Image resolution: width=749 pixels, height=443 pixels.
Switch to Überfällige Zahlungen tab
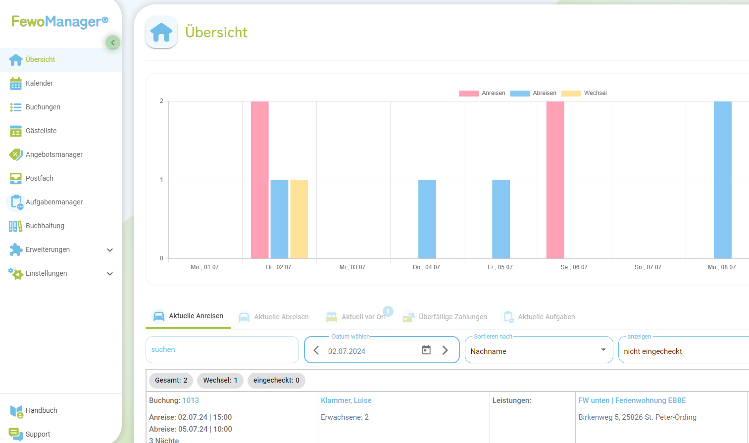coord(445,317)
